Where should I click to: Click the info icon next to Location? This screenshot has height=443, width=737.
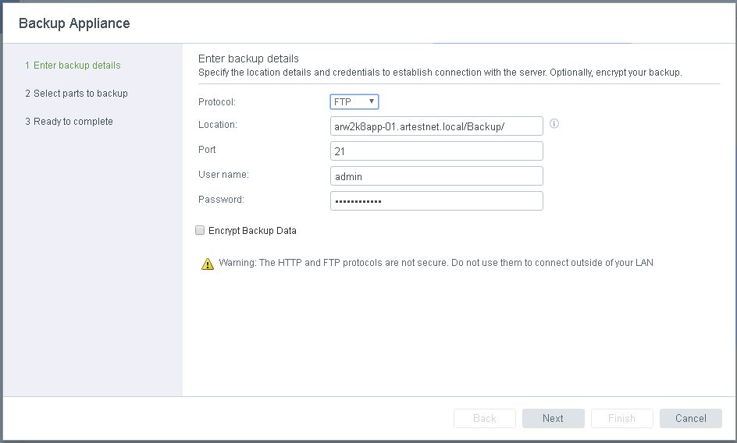click(x=554, y=123)
